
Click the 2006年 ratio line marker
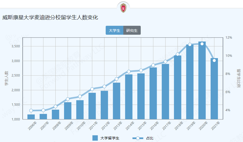[31, 110]
